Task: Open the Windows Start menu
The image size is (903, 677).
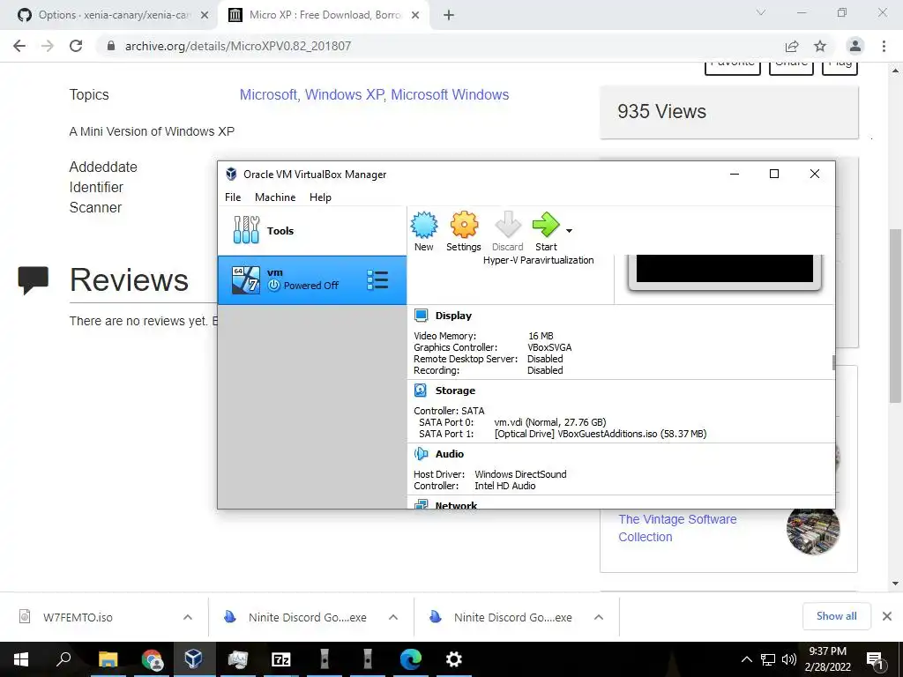Action: coord(21,659)
